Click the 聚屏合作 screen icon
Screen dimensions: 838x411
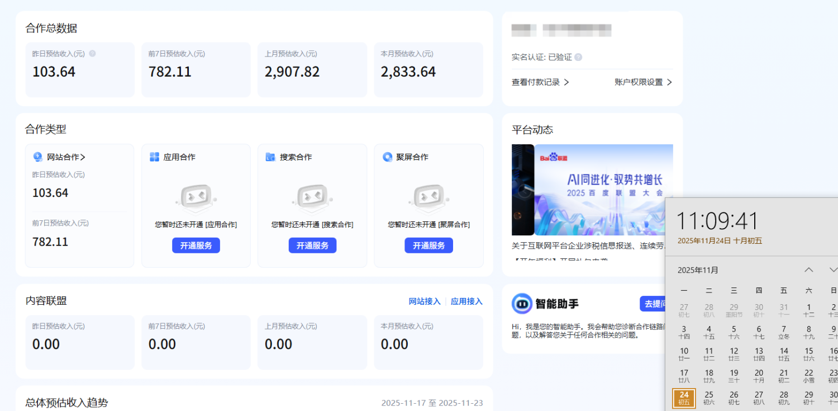pyautogui.click(x=387, y=157)
